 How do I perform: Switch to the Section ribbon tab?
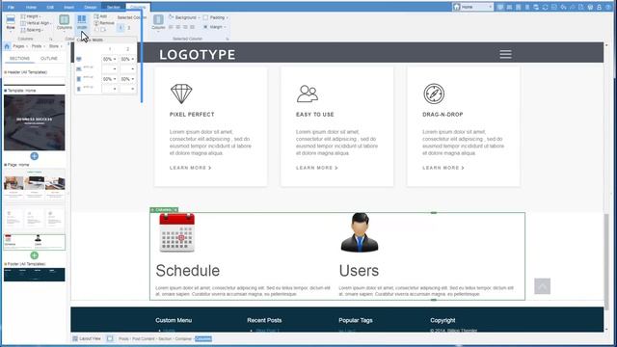[114, 7]
